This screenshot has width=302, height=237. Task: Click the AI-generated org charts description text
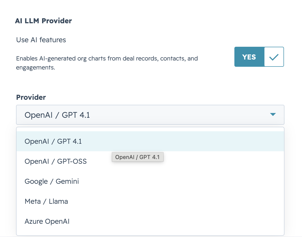click(x=107, y=63)
